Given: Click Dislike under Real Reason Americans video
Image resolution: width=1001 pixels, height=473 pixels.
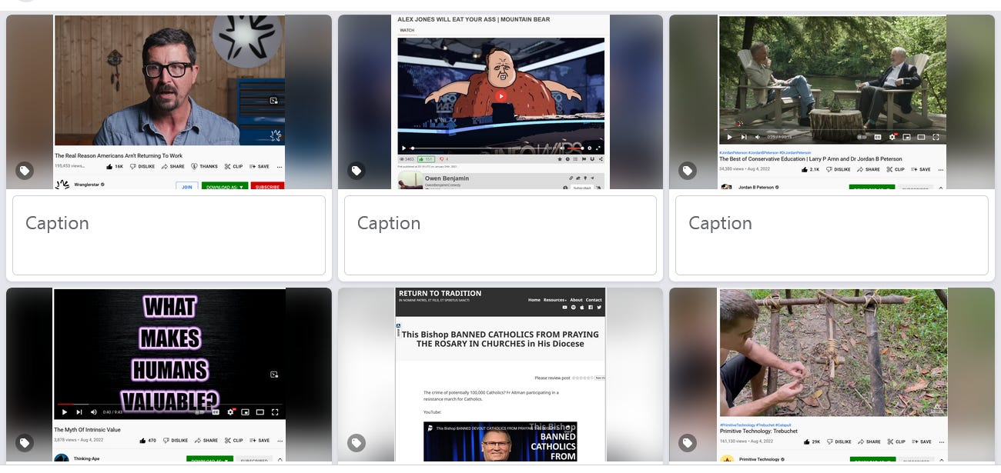Looking at the screenshot, I should point(142,166).
